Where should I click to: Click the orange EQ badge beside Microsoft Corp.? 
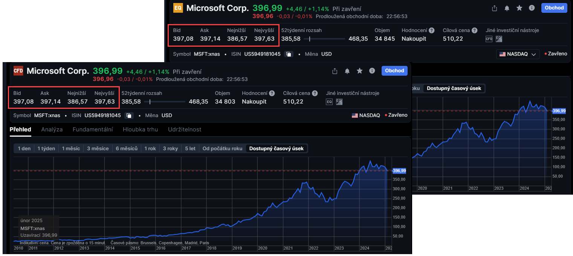pyautogui.click(x=178, y=8)
